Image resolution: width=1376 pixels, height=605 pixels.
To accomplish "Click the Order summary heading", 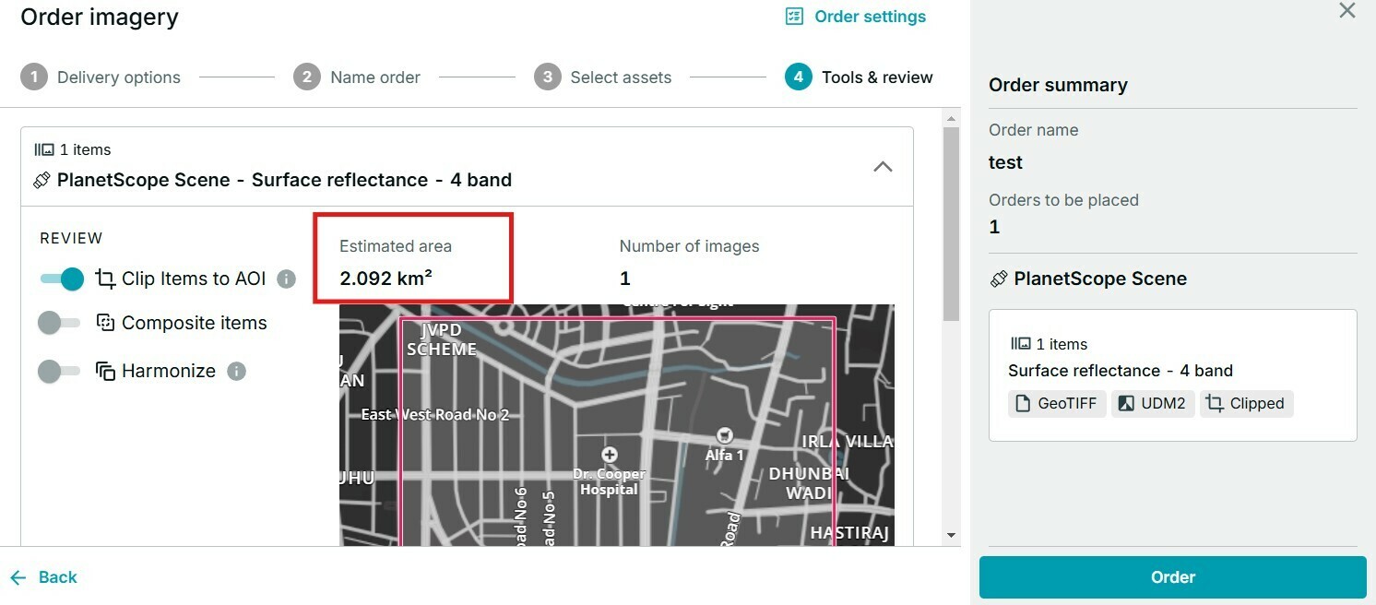I will tap(1058, 85).
